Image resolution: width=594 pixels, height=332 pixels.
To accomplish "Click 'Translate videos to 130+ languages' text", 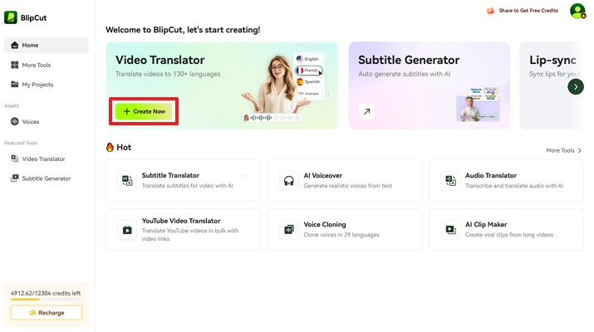I will [168, 74].
